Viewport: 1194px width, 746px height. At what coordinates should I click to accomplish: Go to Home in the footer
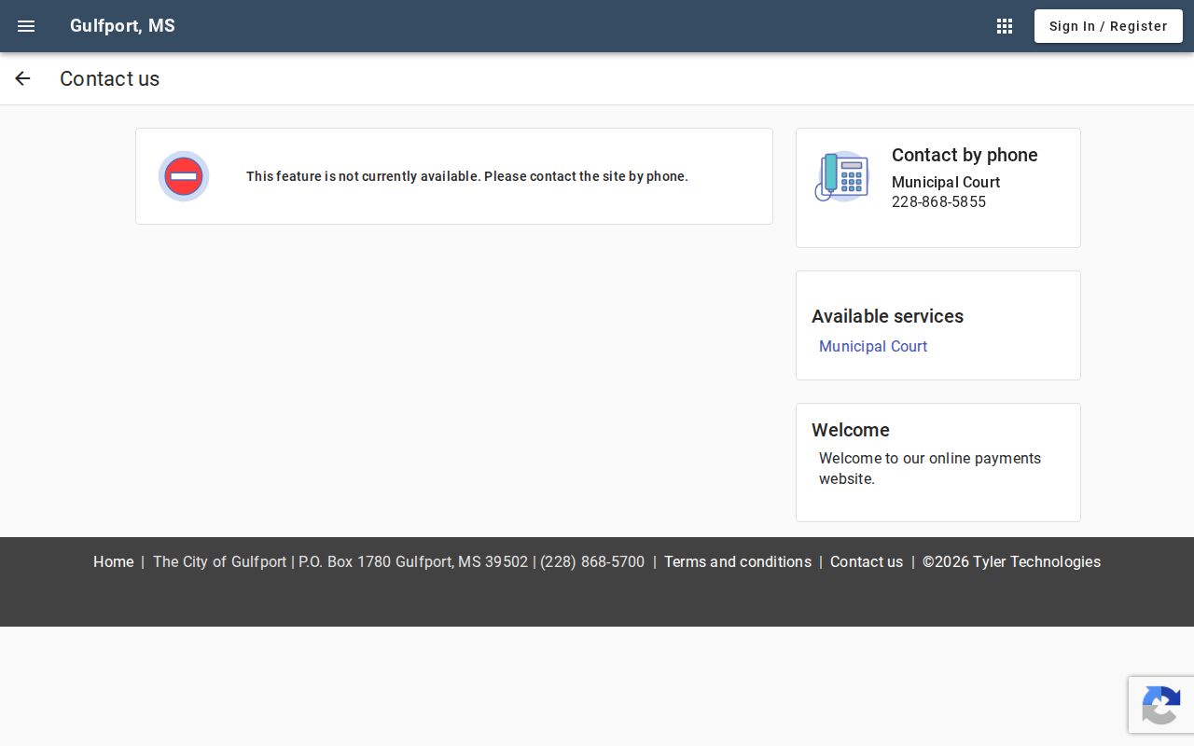point(113,561)
